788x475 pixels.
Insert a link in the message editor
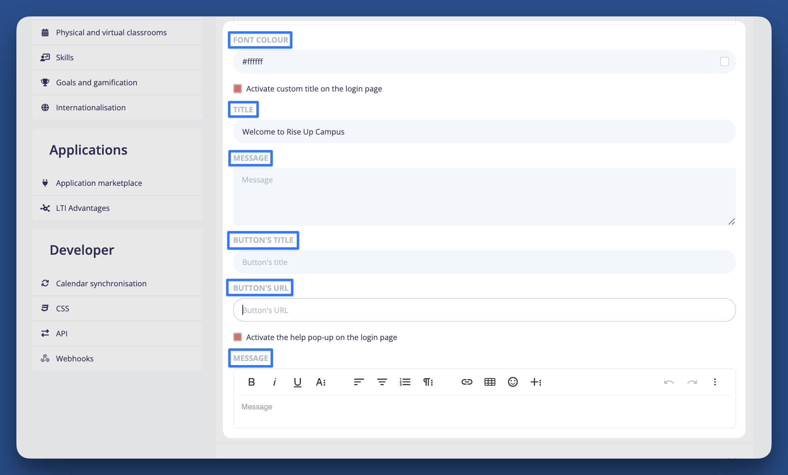[467, 382]
